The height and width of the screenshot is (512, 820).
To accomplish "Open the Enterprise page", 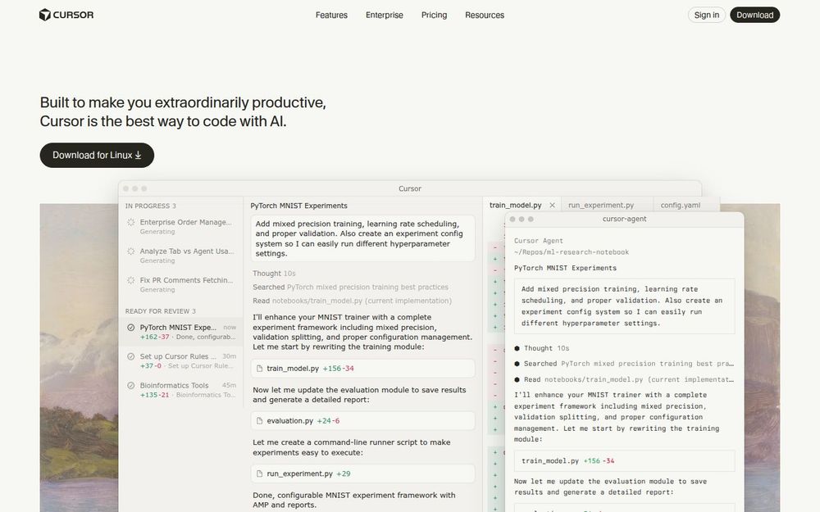I will [385, 15].
